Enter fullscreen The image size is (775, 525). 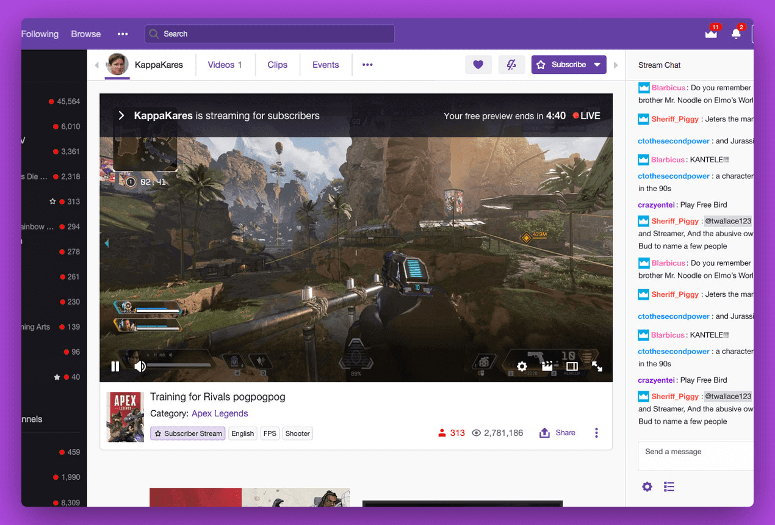pos(597,366)
